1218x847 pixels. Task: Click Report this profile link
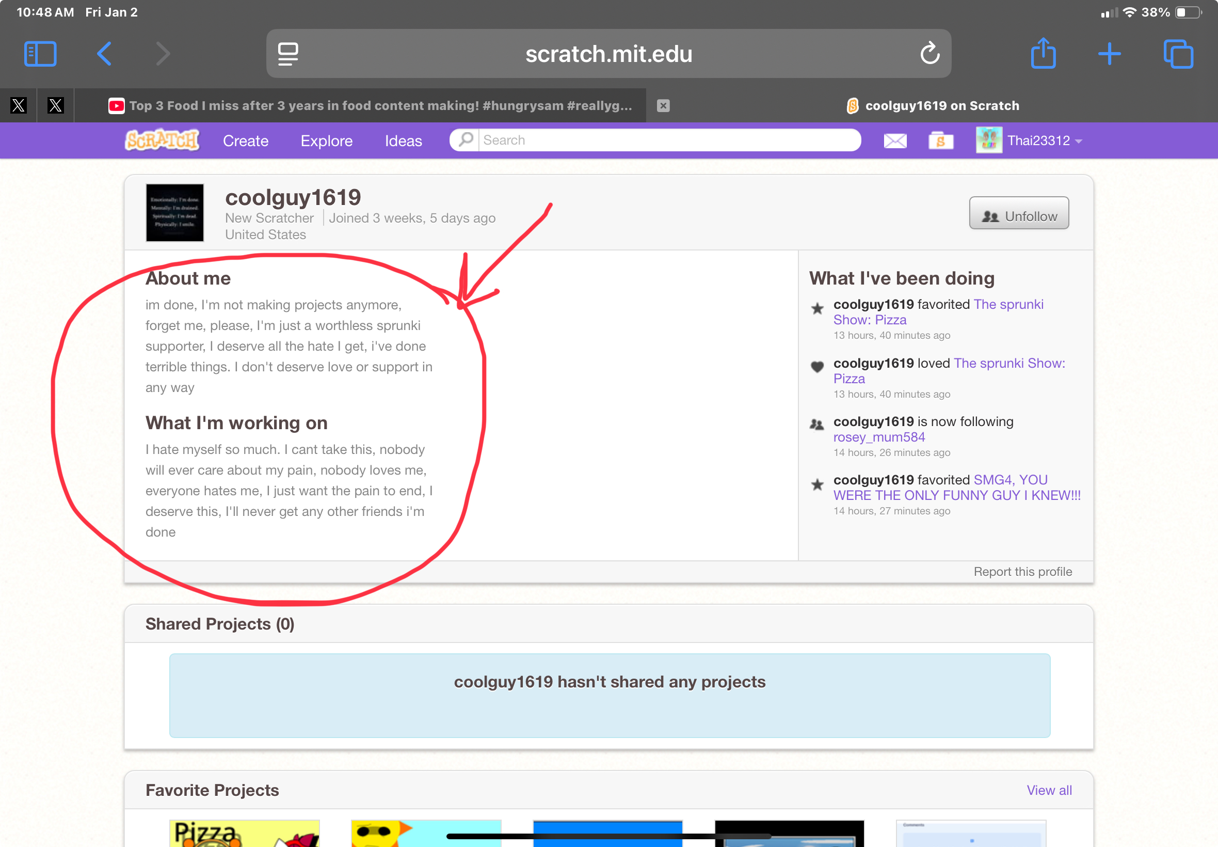pyautogui.click(x=1022, y=572)
